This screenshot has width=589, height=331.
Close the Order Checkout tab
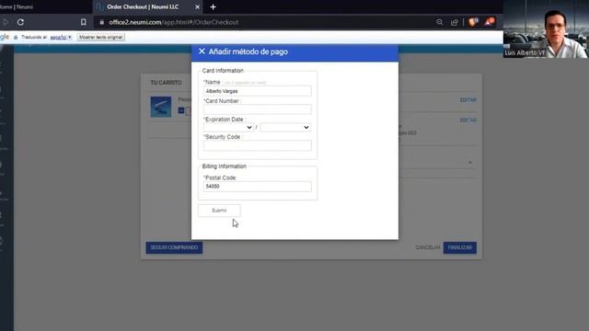click(197, 6)
